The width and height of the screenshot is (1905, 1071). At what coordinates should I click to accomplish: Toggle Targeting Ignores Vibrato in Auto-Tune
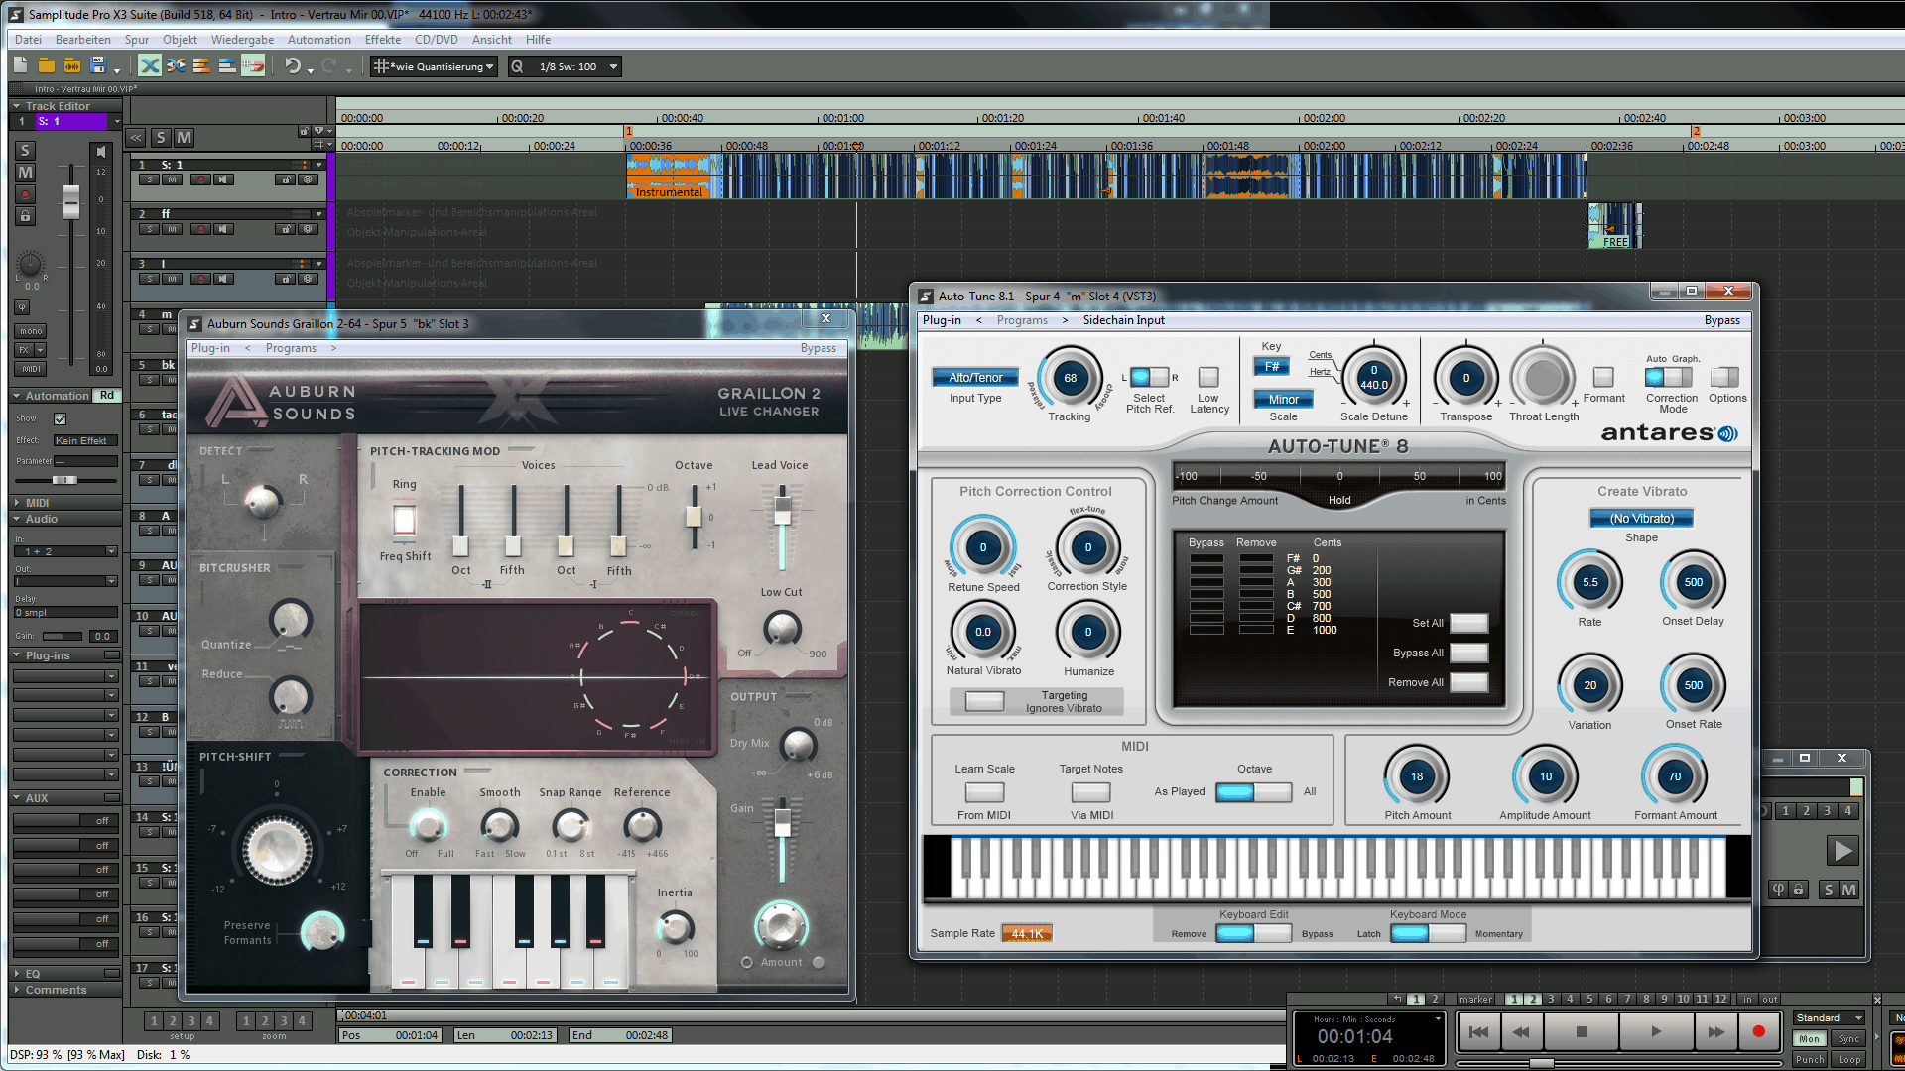pos(984,701)
